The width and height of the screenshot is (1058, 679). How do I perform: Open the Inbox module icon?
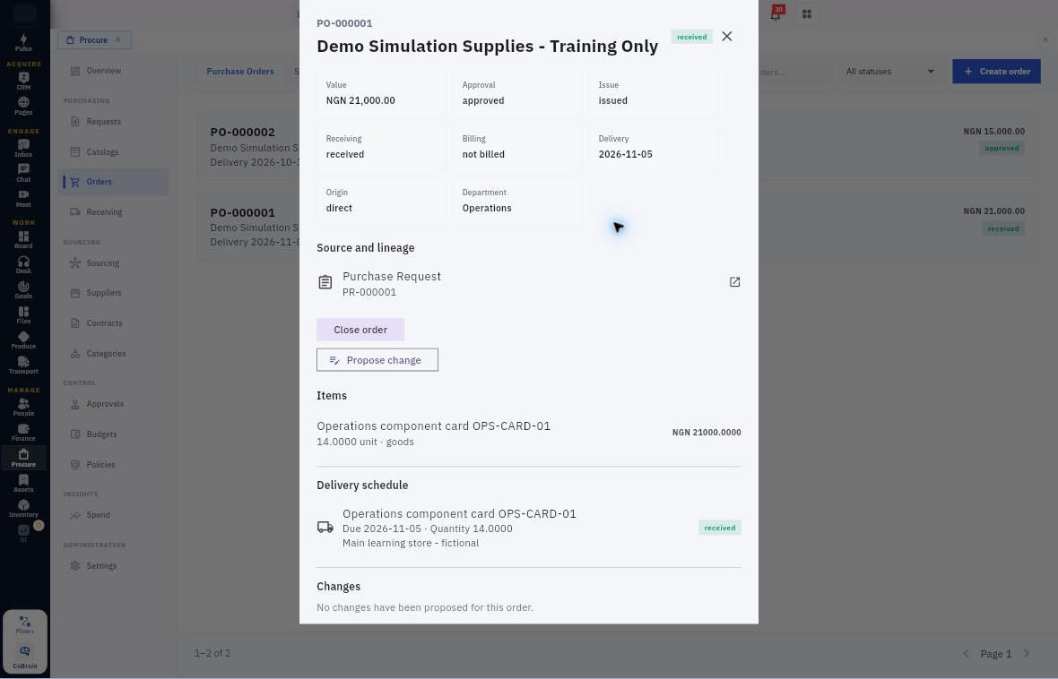(23, 148)
